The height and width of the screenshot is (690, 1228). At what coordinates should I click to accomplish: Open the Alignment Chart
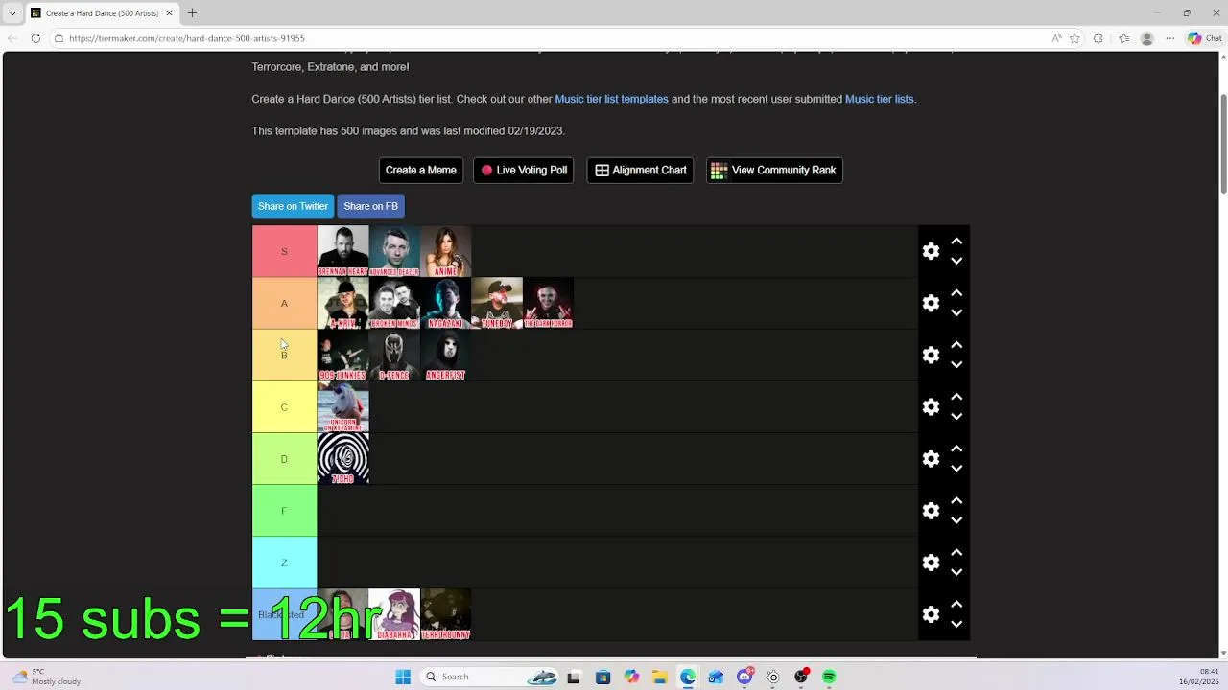(x=640, y=170)
